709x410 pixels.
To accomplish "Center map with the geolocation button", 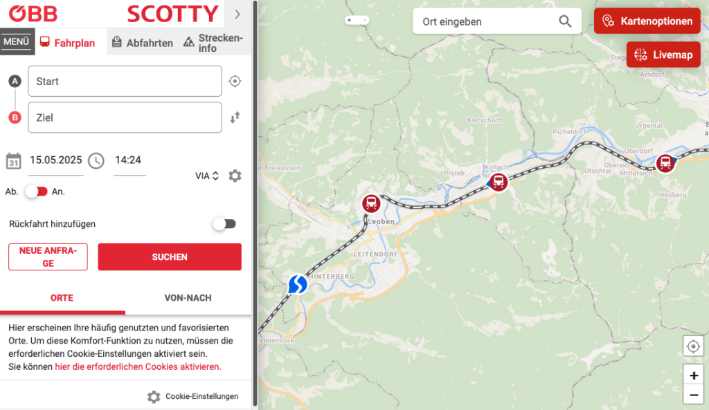I will point(692,347).
